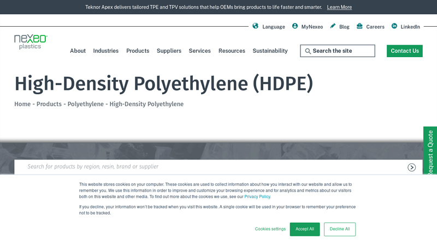Image resolution: width=437 pixels, height=245 pixels.
Task: Expand the Products navigation menu
Action: tap(138, 51)
